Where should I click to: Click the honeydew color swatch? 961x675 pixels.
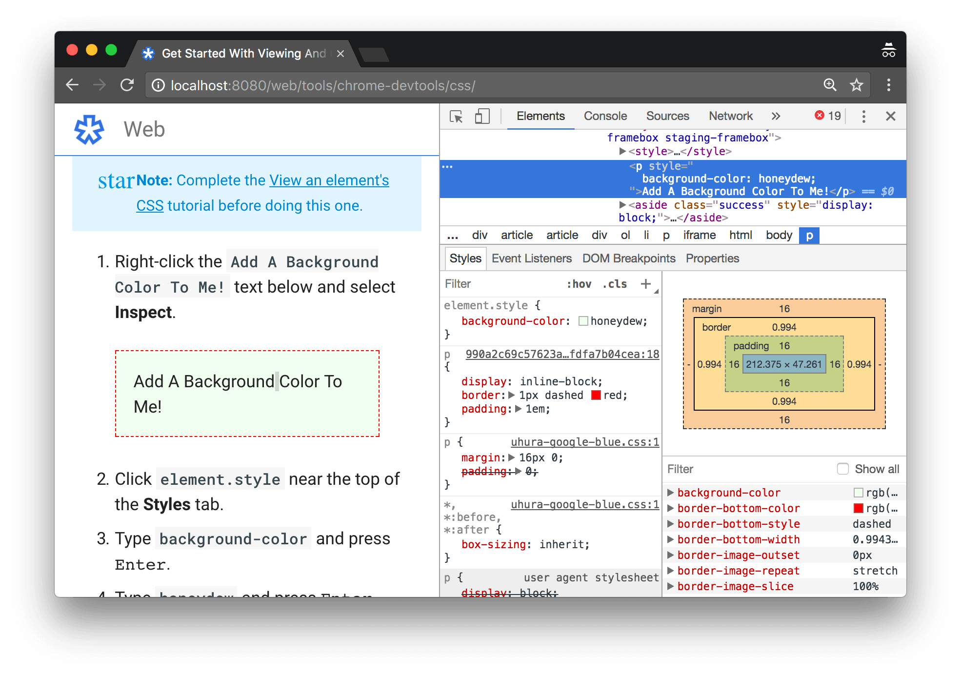pos(583,321)
